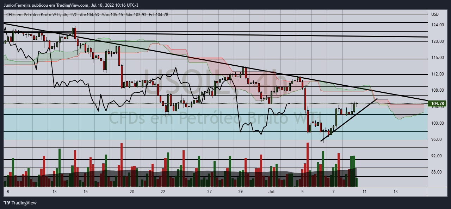Click the USD currency label on the price axis
This screenshot has height=209, width=451.
coord(435,14)
